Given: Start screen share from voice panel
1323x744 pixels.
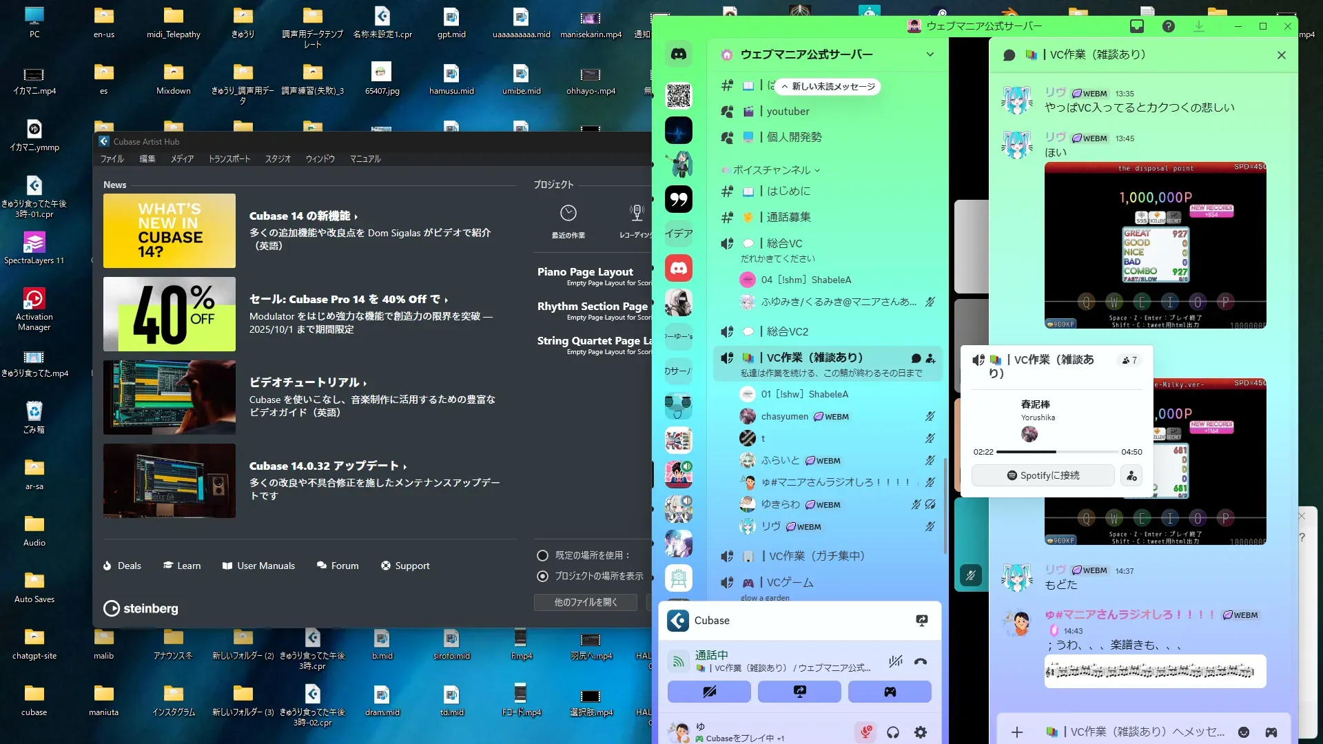Looking at the screenshot, I should [x=799, y=691].
